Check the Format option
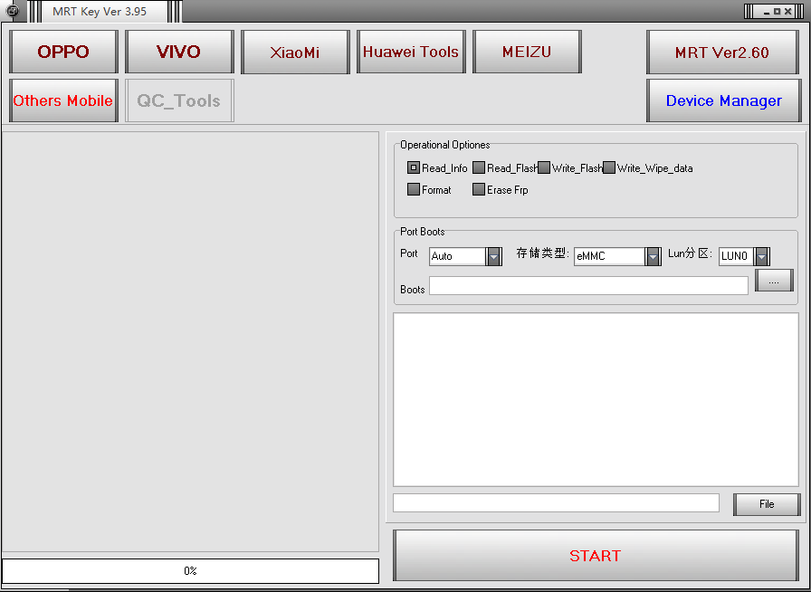The image size is (811, 592). click(414, 189)
